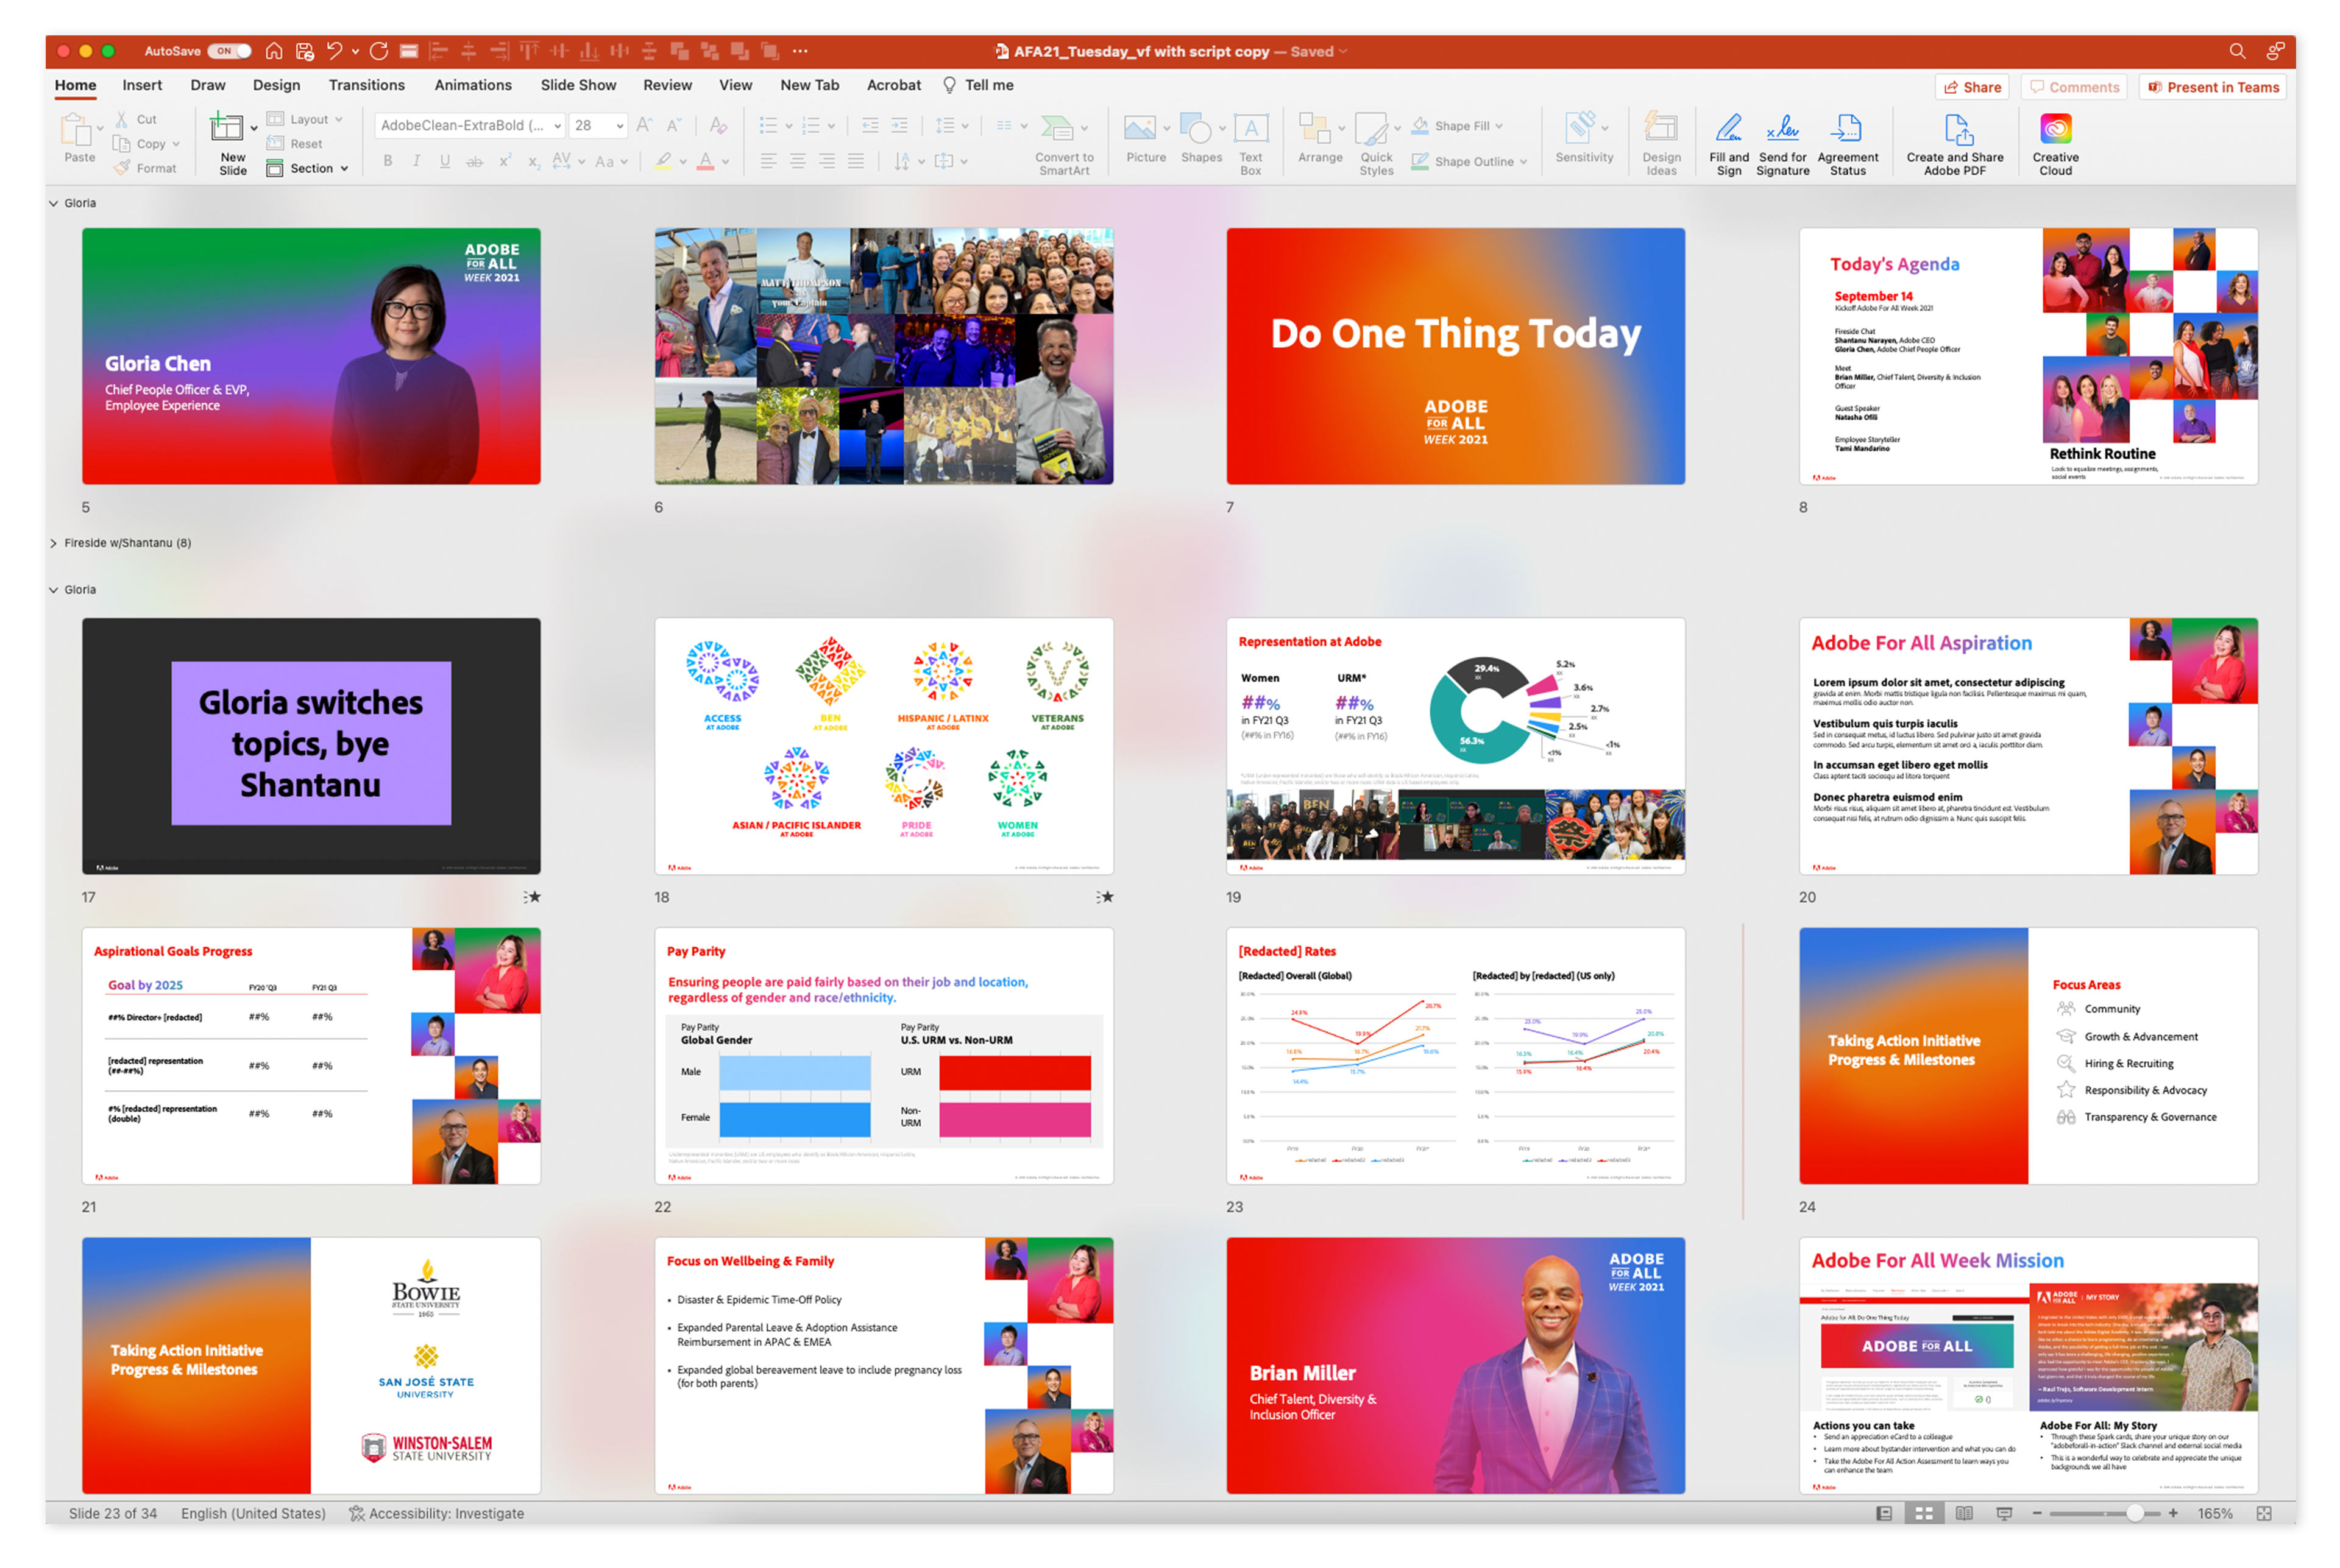Click the Redo icon in title bar

click(378, 51)
